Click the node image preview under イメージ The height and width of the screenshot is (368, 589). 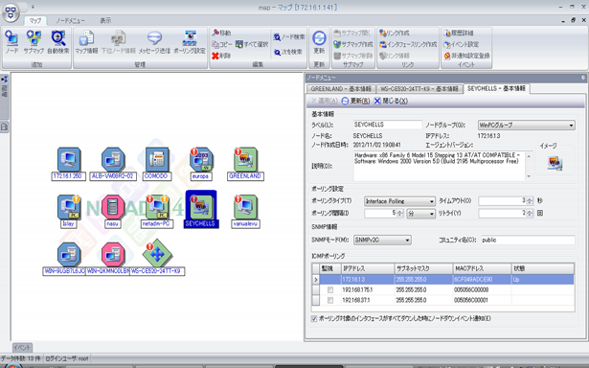[x=555, y=163]
